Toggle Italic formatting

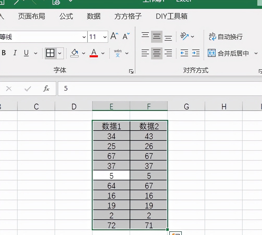click(x=15, y=53)
